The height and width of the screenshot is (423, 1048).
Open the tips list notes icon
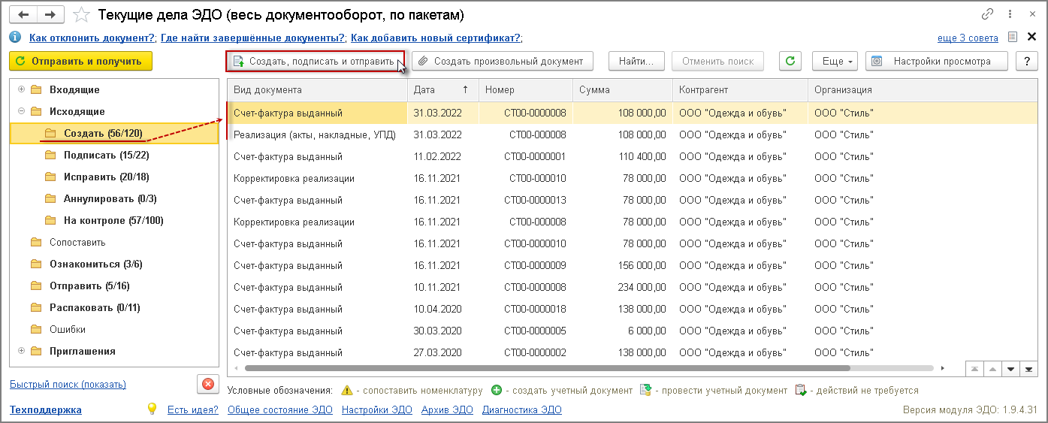(x=1013, y=37)
